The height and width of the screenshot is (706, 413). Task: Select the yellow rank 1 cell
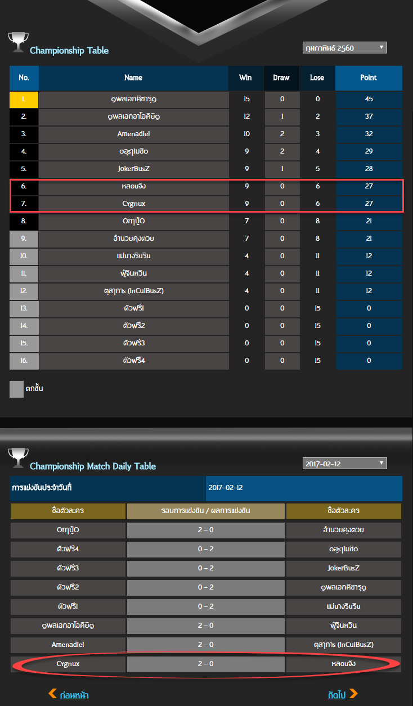[24, 100]
